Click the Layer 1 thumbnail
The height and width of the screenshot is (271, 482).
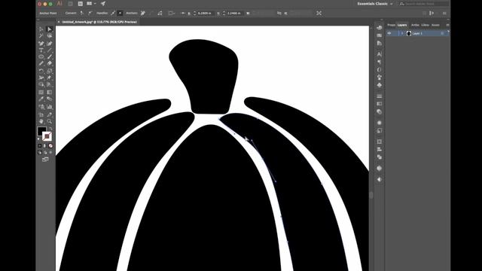click(408, 33)
